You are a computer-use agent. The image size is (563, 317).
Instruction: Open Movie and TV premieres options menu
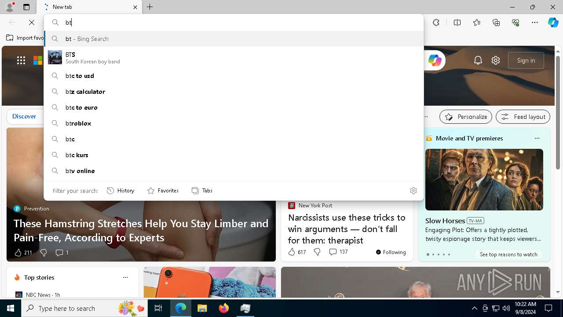coord(537,138)
